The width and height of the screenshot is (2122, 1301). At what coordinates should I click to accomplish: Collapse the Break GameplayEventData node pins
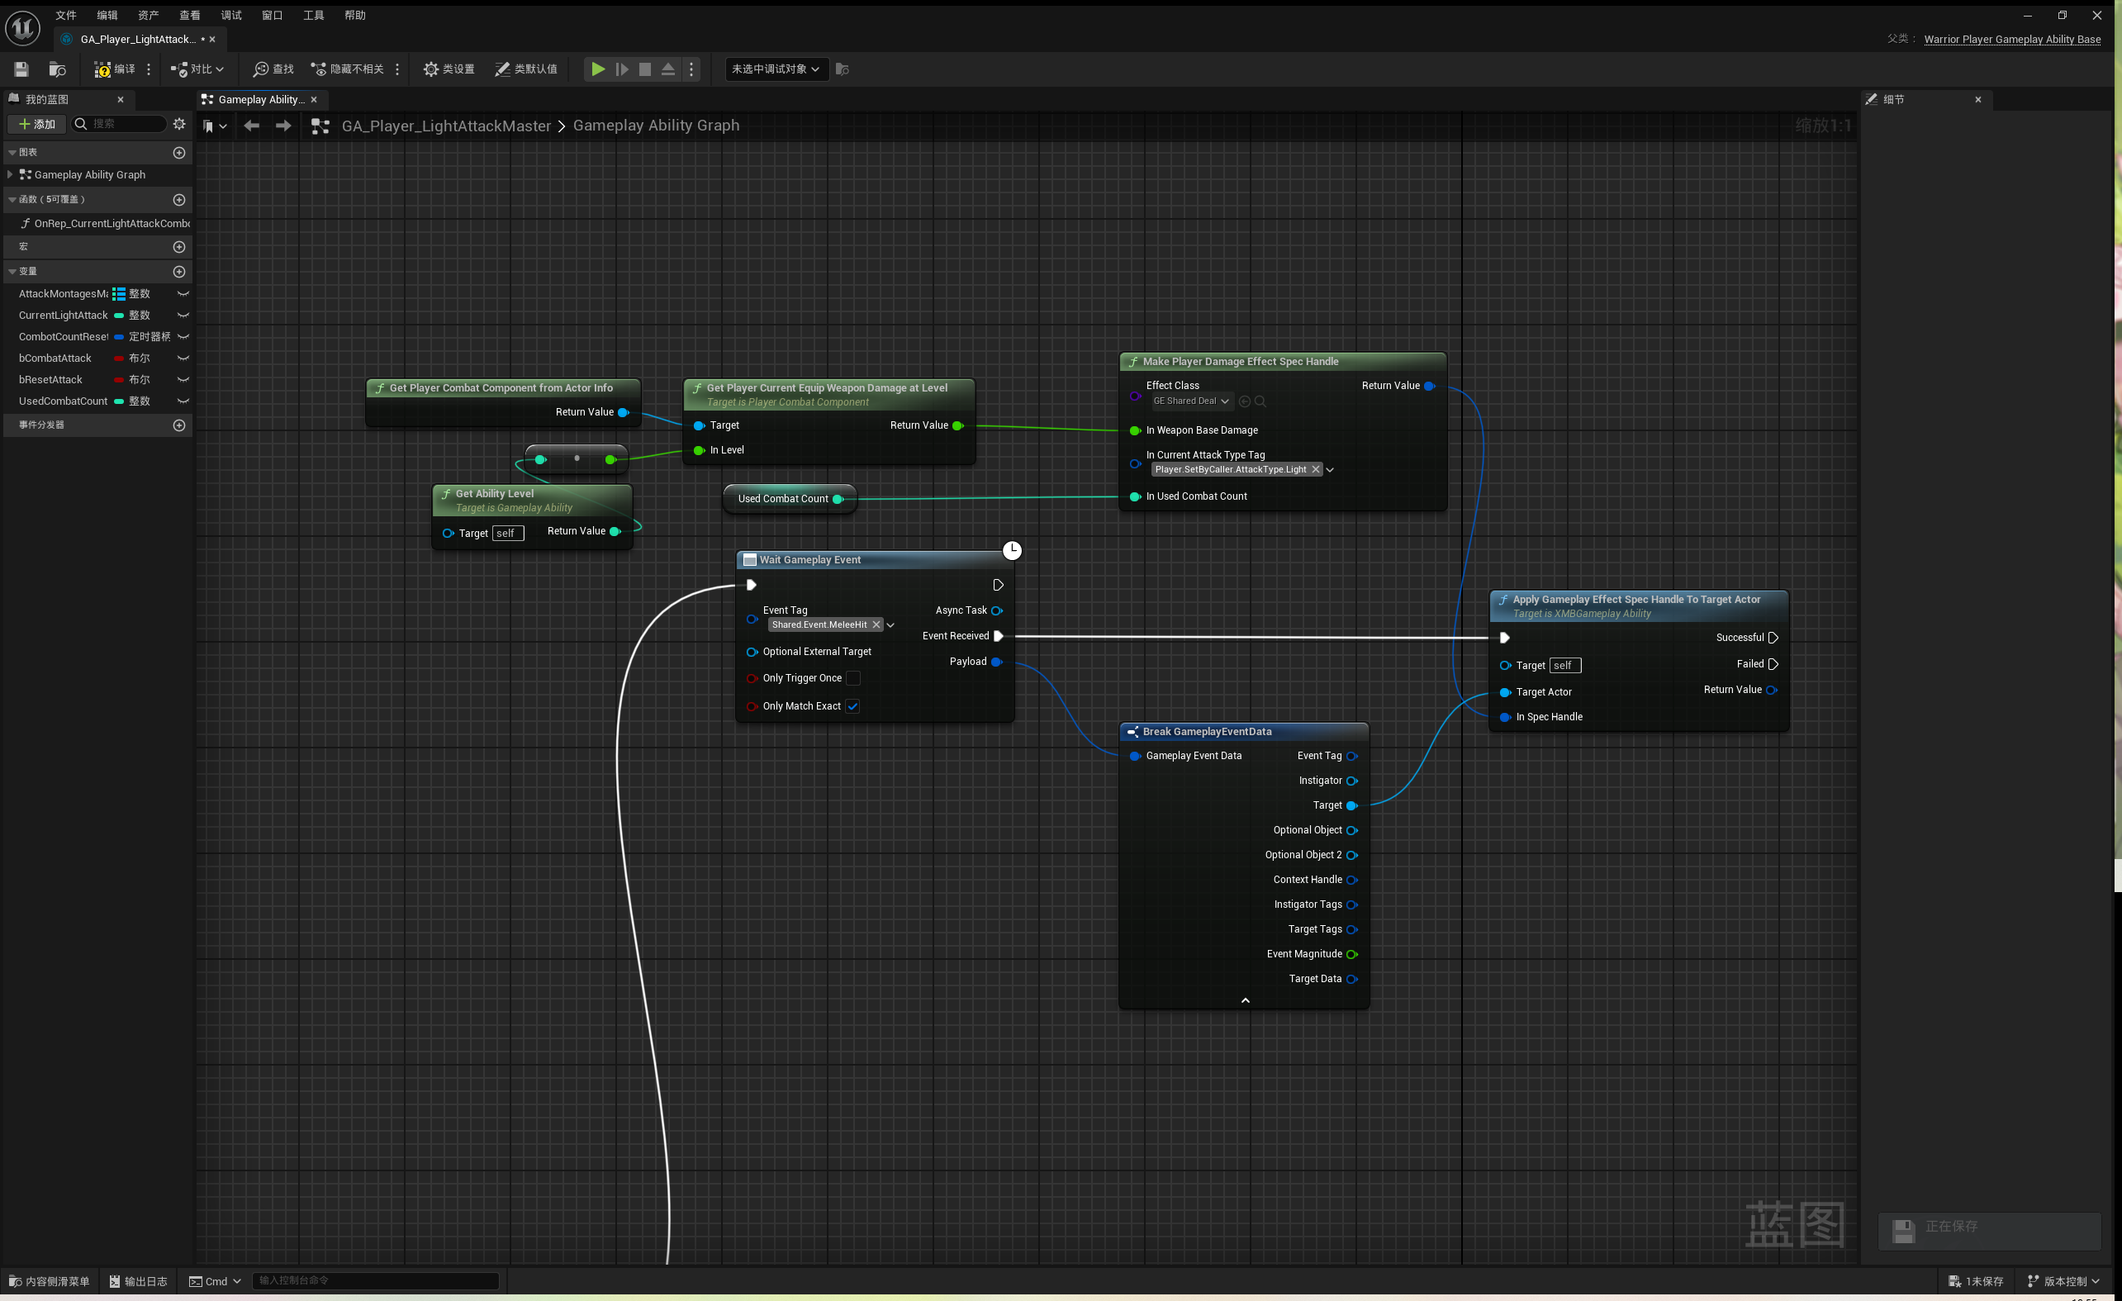[x=1245, y=1000]
